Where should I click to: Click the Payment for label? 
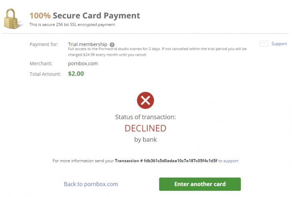pyautogui.click(x=45, y=44)
